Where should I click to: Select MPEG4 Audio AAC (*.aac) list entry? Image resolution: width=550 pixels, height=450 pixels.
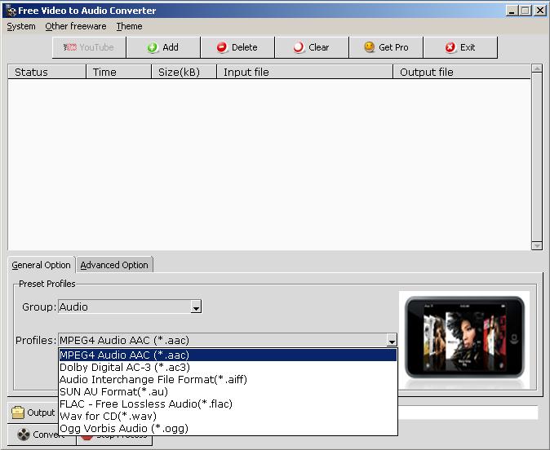(x=228, y=355)
